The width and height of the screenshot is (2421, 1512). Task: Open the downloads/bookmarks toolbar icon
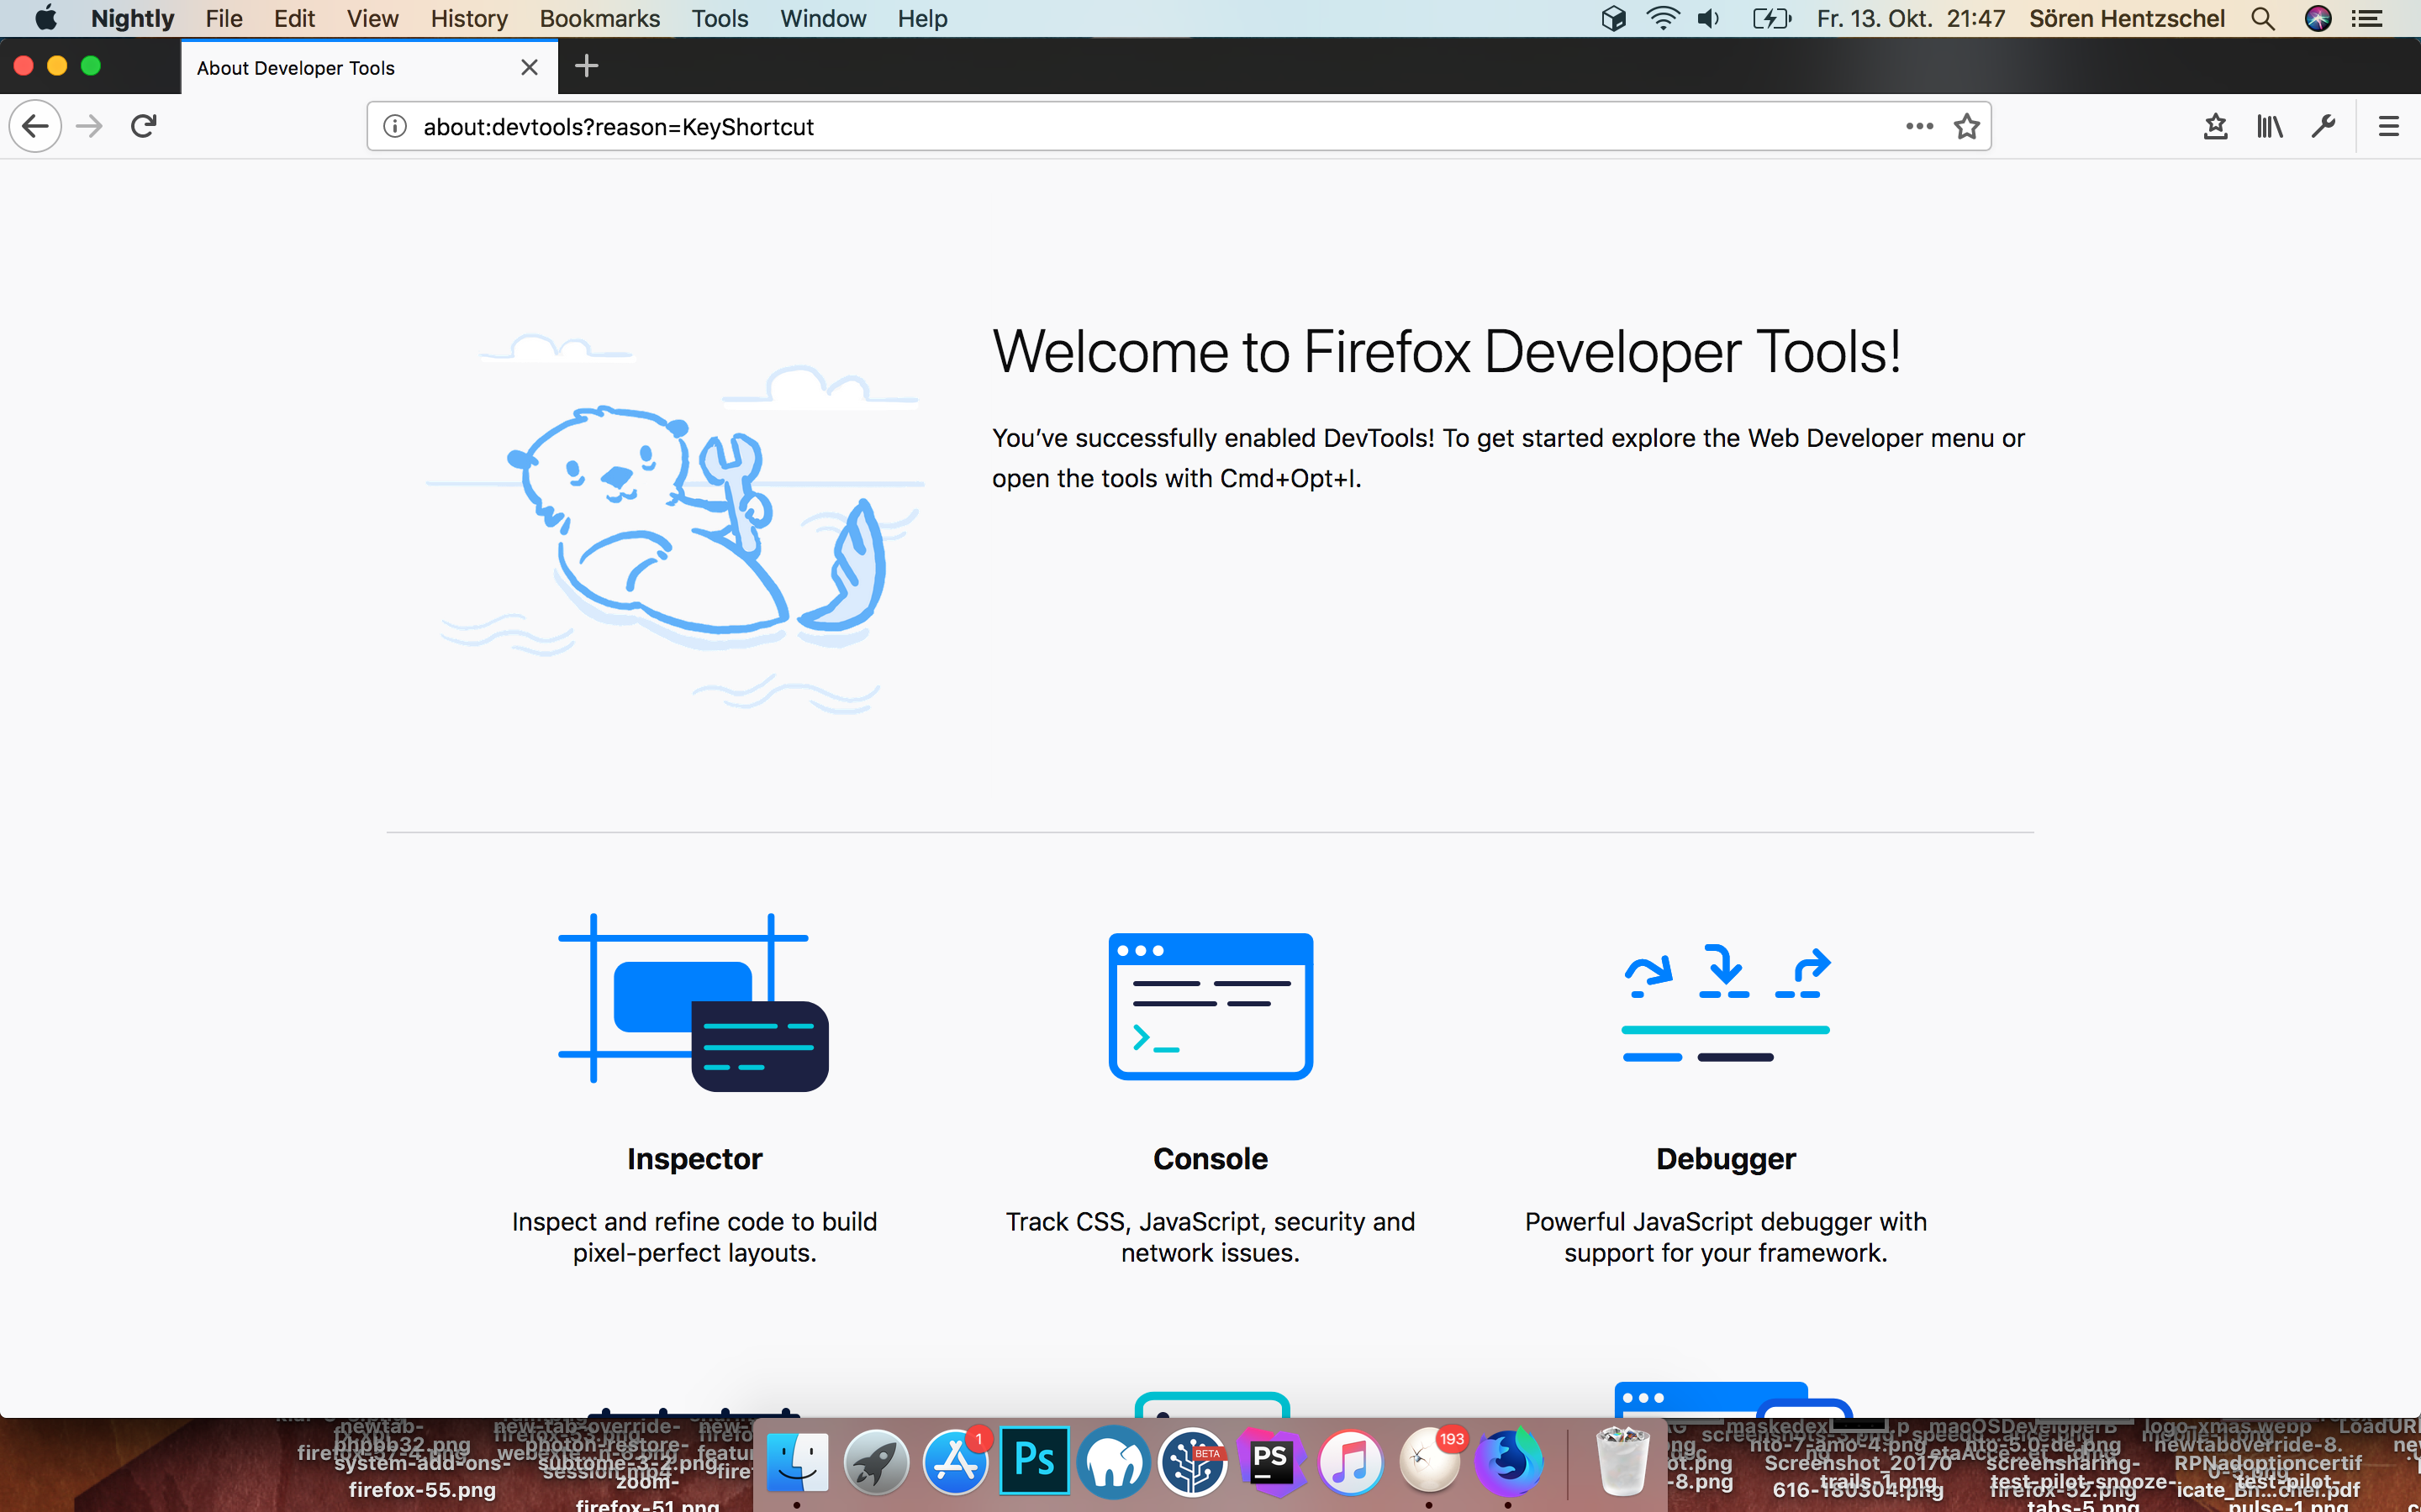point(2215,126)
